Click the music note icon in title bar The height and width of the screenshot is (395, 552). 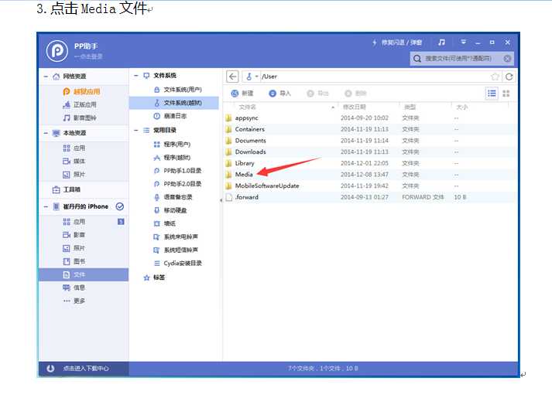click(441, 43)
